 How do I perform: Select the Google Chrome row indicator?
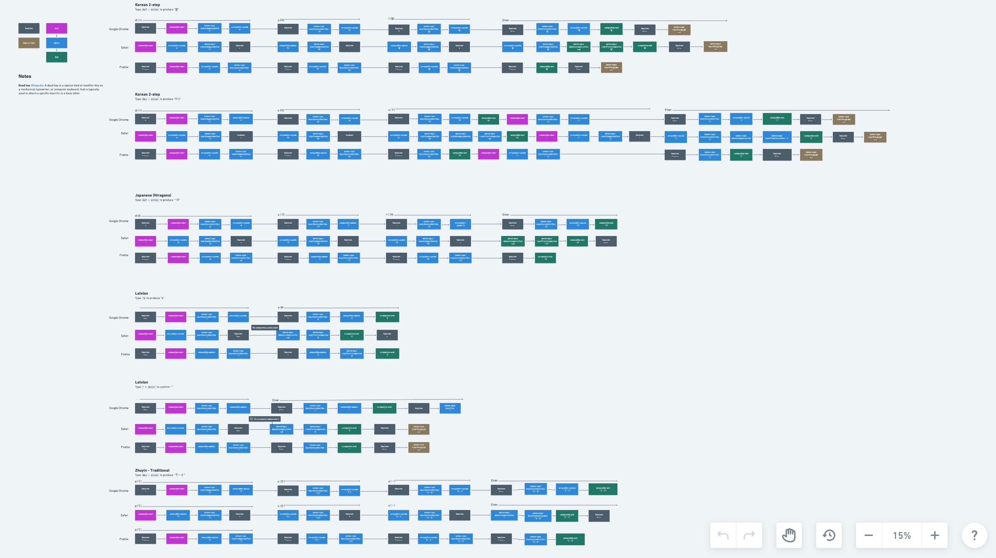(118, 29)
